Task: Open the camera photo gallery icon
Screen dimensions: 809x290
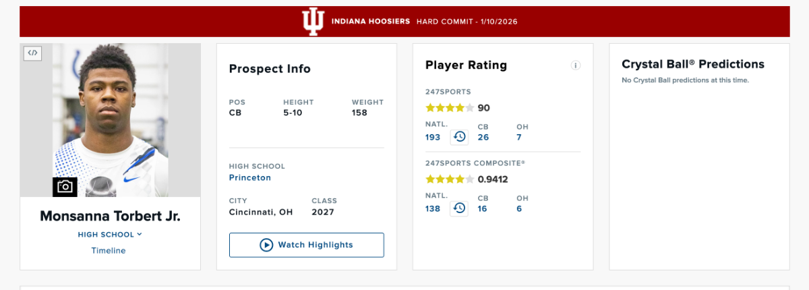Action: (65, 187)
